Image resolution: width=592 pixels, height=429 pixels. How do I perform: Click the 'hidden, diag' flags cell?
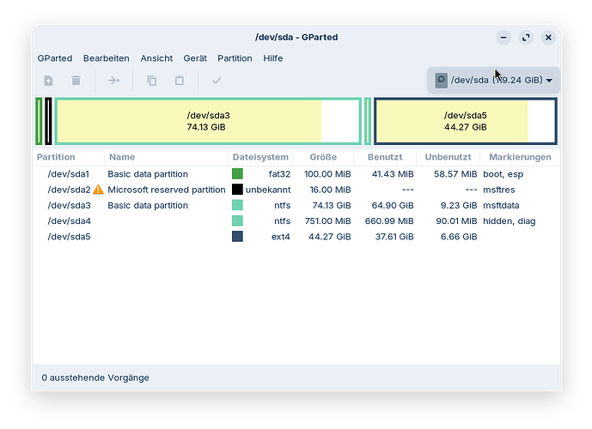click(x=509, y=221)
